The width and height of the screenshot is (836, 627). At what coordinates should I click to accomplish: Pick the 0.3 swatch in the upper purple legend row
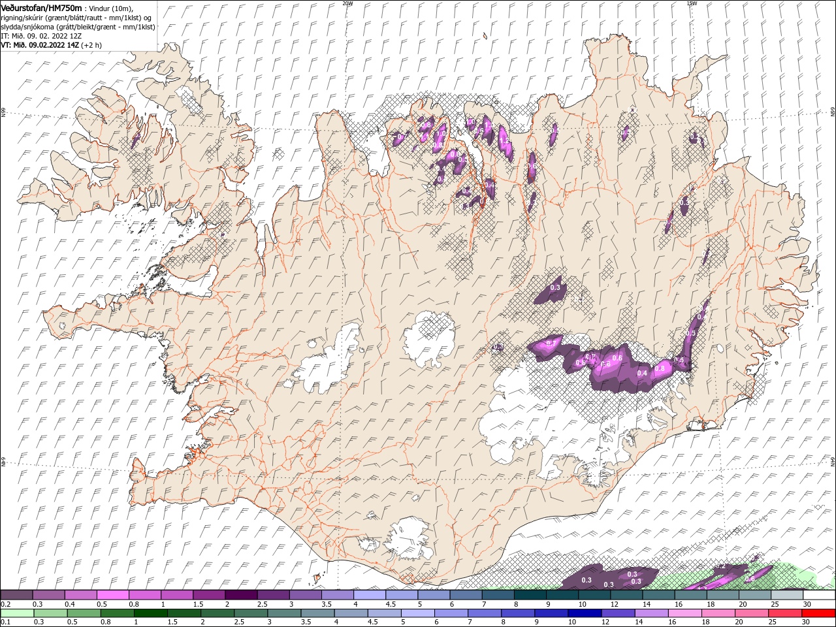(x=48, y=595)
